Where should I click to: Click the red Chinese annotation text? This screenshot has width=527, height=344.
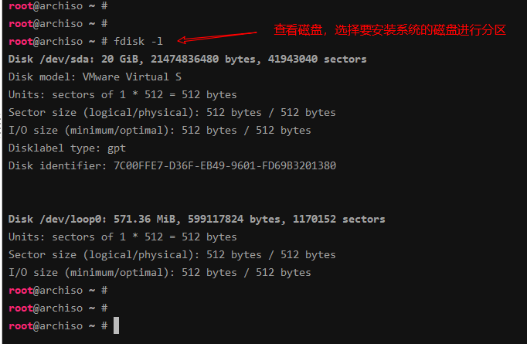pyautogui.click(x=390, y=30)
